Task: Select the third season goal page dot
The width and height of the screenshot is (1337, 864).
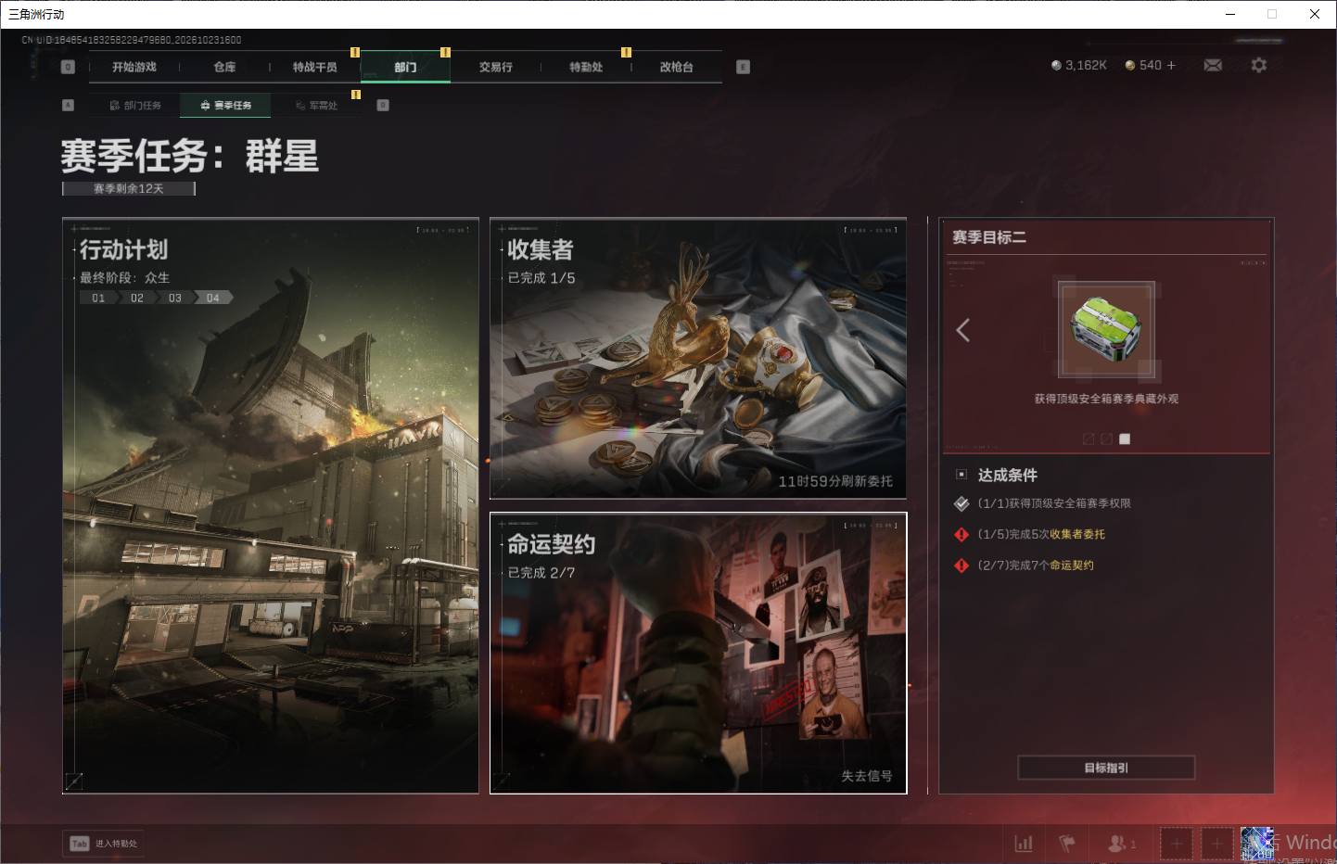Action: coord(1125,438)
